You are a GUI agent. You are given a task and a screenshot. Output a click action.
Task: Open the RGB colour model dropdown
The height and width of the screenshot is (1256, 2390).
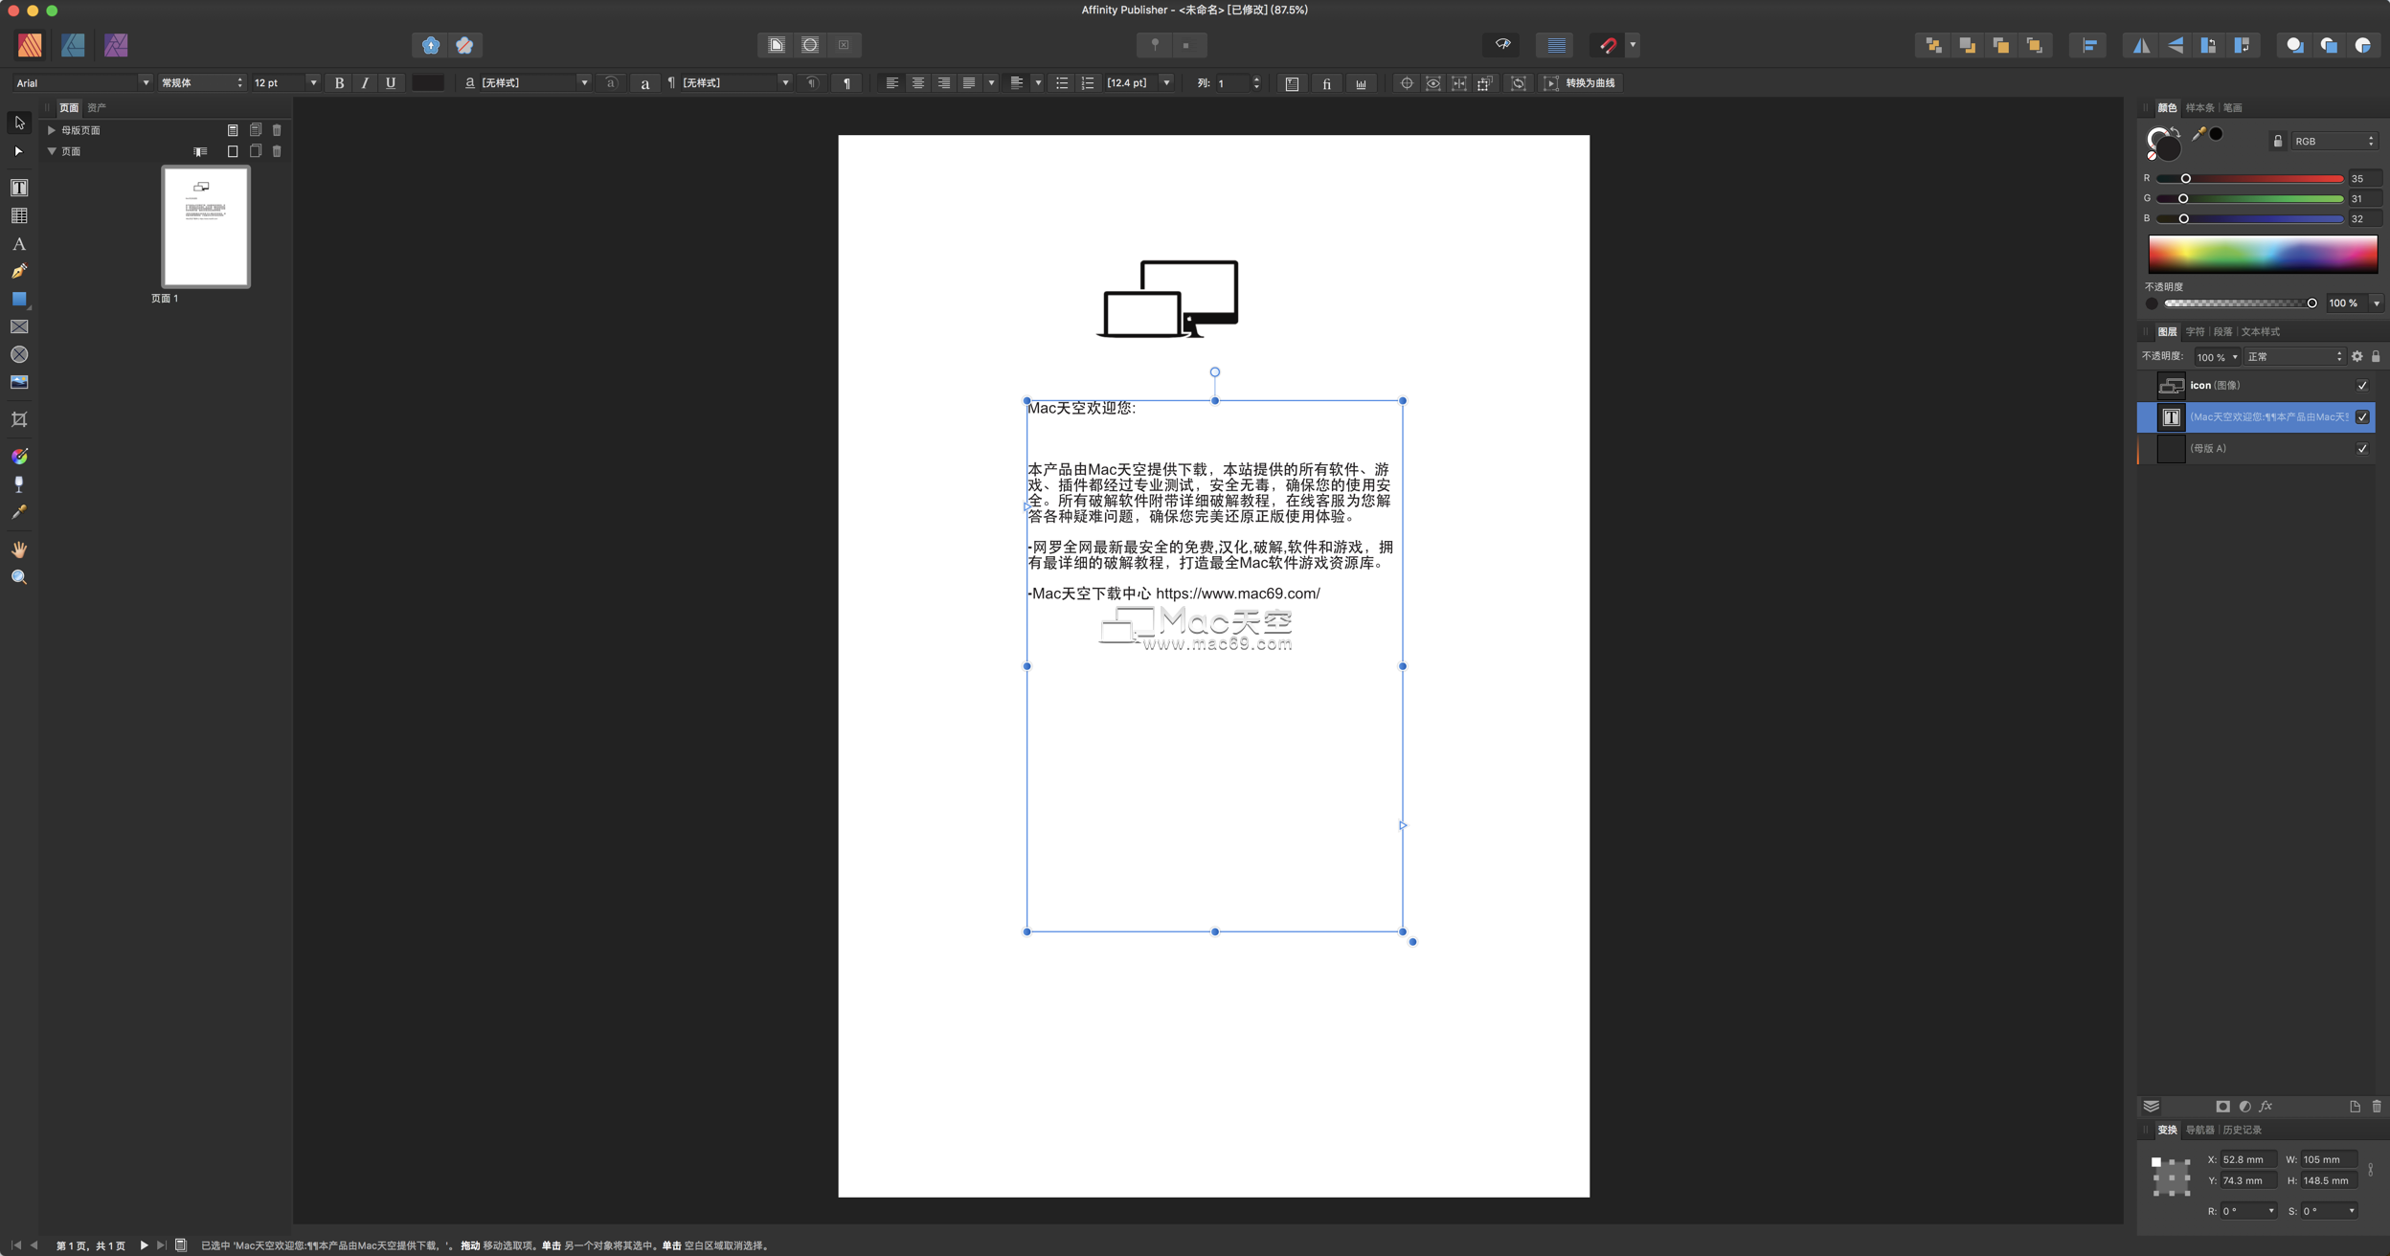coord(2335,142)
